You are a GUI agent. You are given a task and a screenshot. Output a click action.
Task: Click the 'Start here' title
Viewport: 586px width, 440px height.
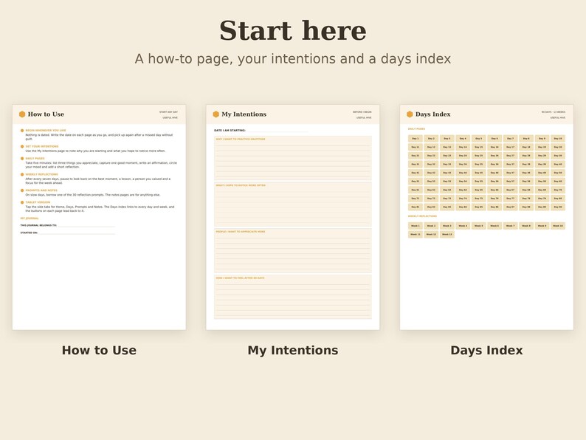[x=292, y=31]
